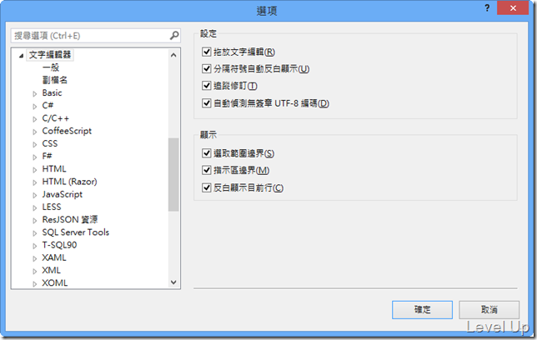This screenshot has height=340, width=537.
Task: Cancel with the 取消 button
Action: 489,310
